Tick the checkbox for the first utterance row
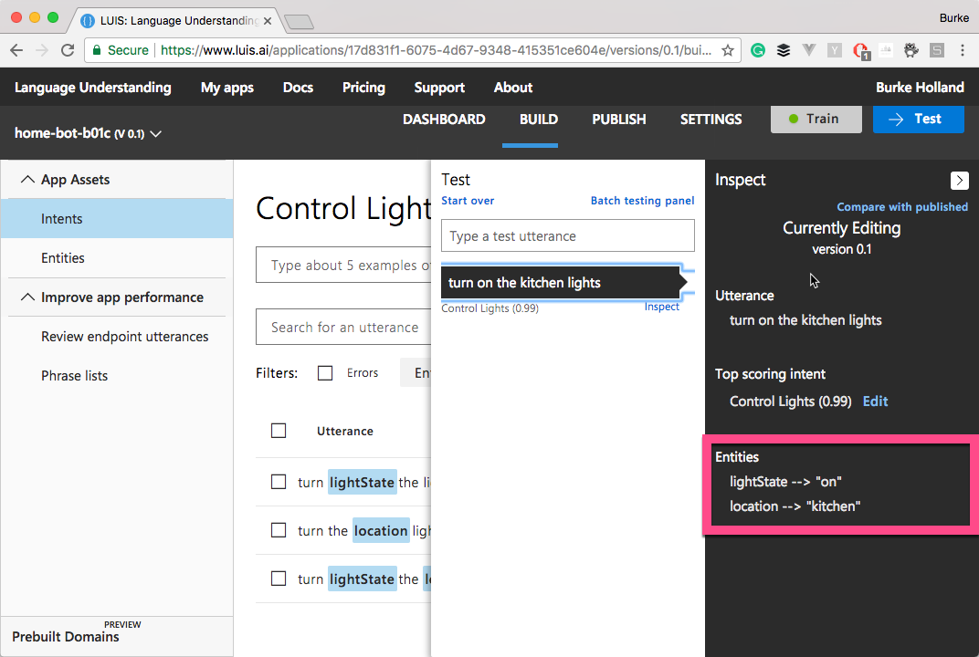 click(x=279, y=482)
